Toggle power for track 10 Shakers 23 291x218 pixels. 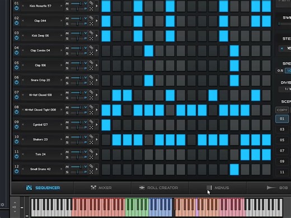point(16,141)
